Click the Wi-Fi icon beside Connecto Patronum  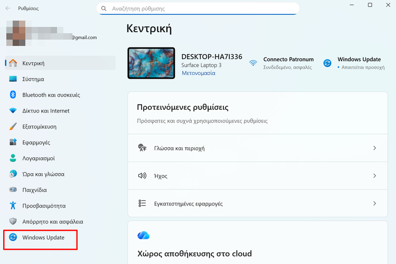point(253,63)
